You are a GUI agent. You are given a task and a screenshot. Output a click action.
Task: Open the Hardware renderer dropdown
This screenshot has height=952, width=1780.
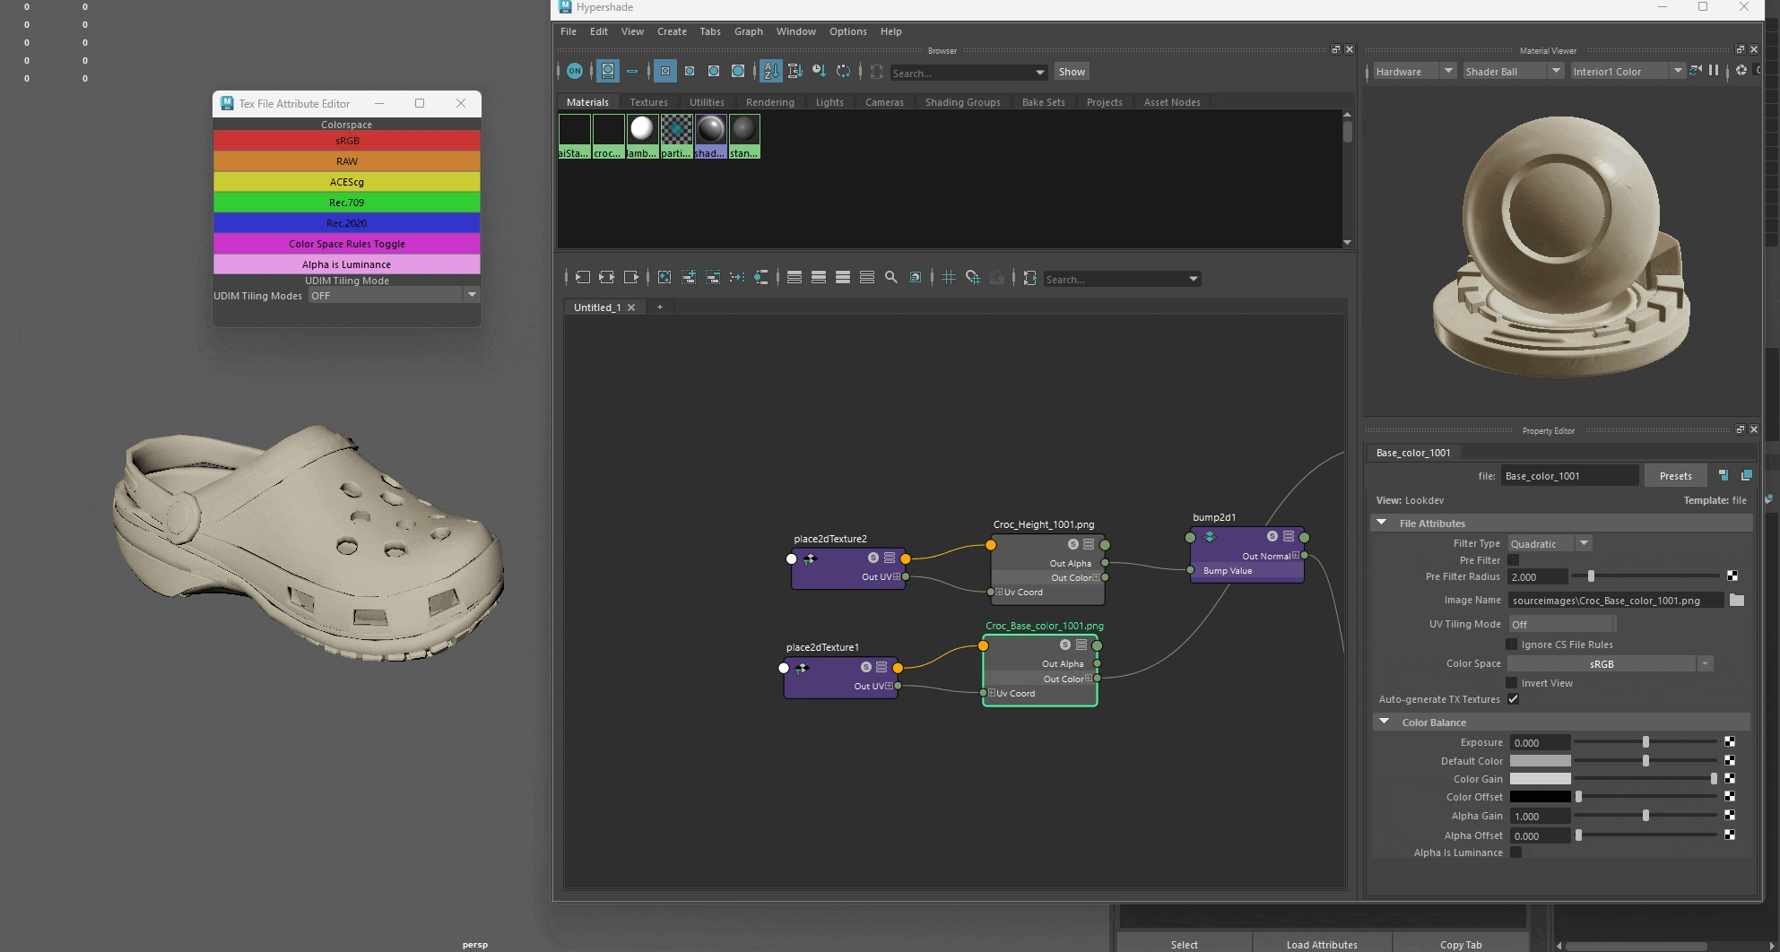point(1414,72)
